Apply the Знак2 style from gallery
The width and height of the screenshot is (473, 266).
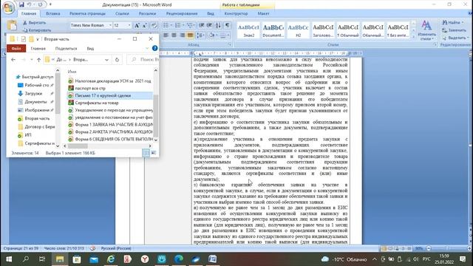[248, 30]
